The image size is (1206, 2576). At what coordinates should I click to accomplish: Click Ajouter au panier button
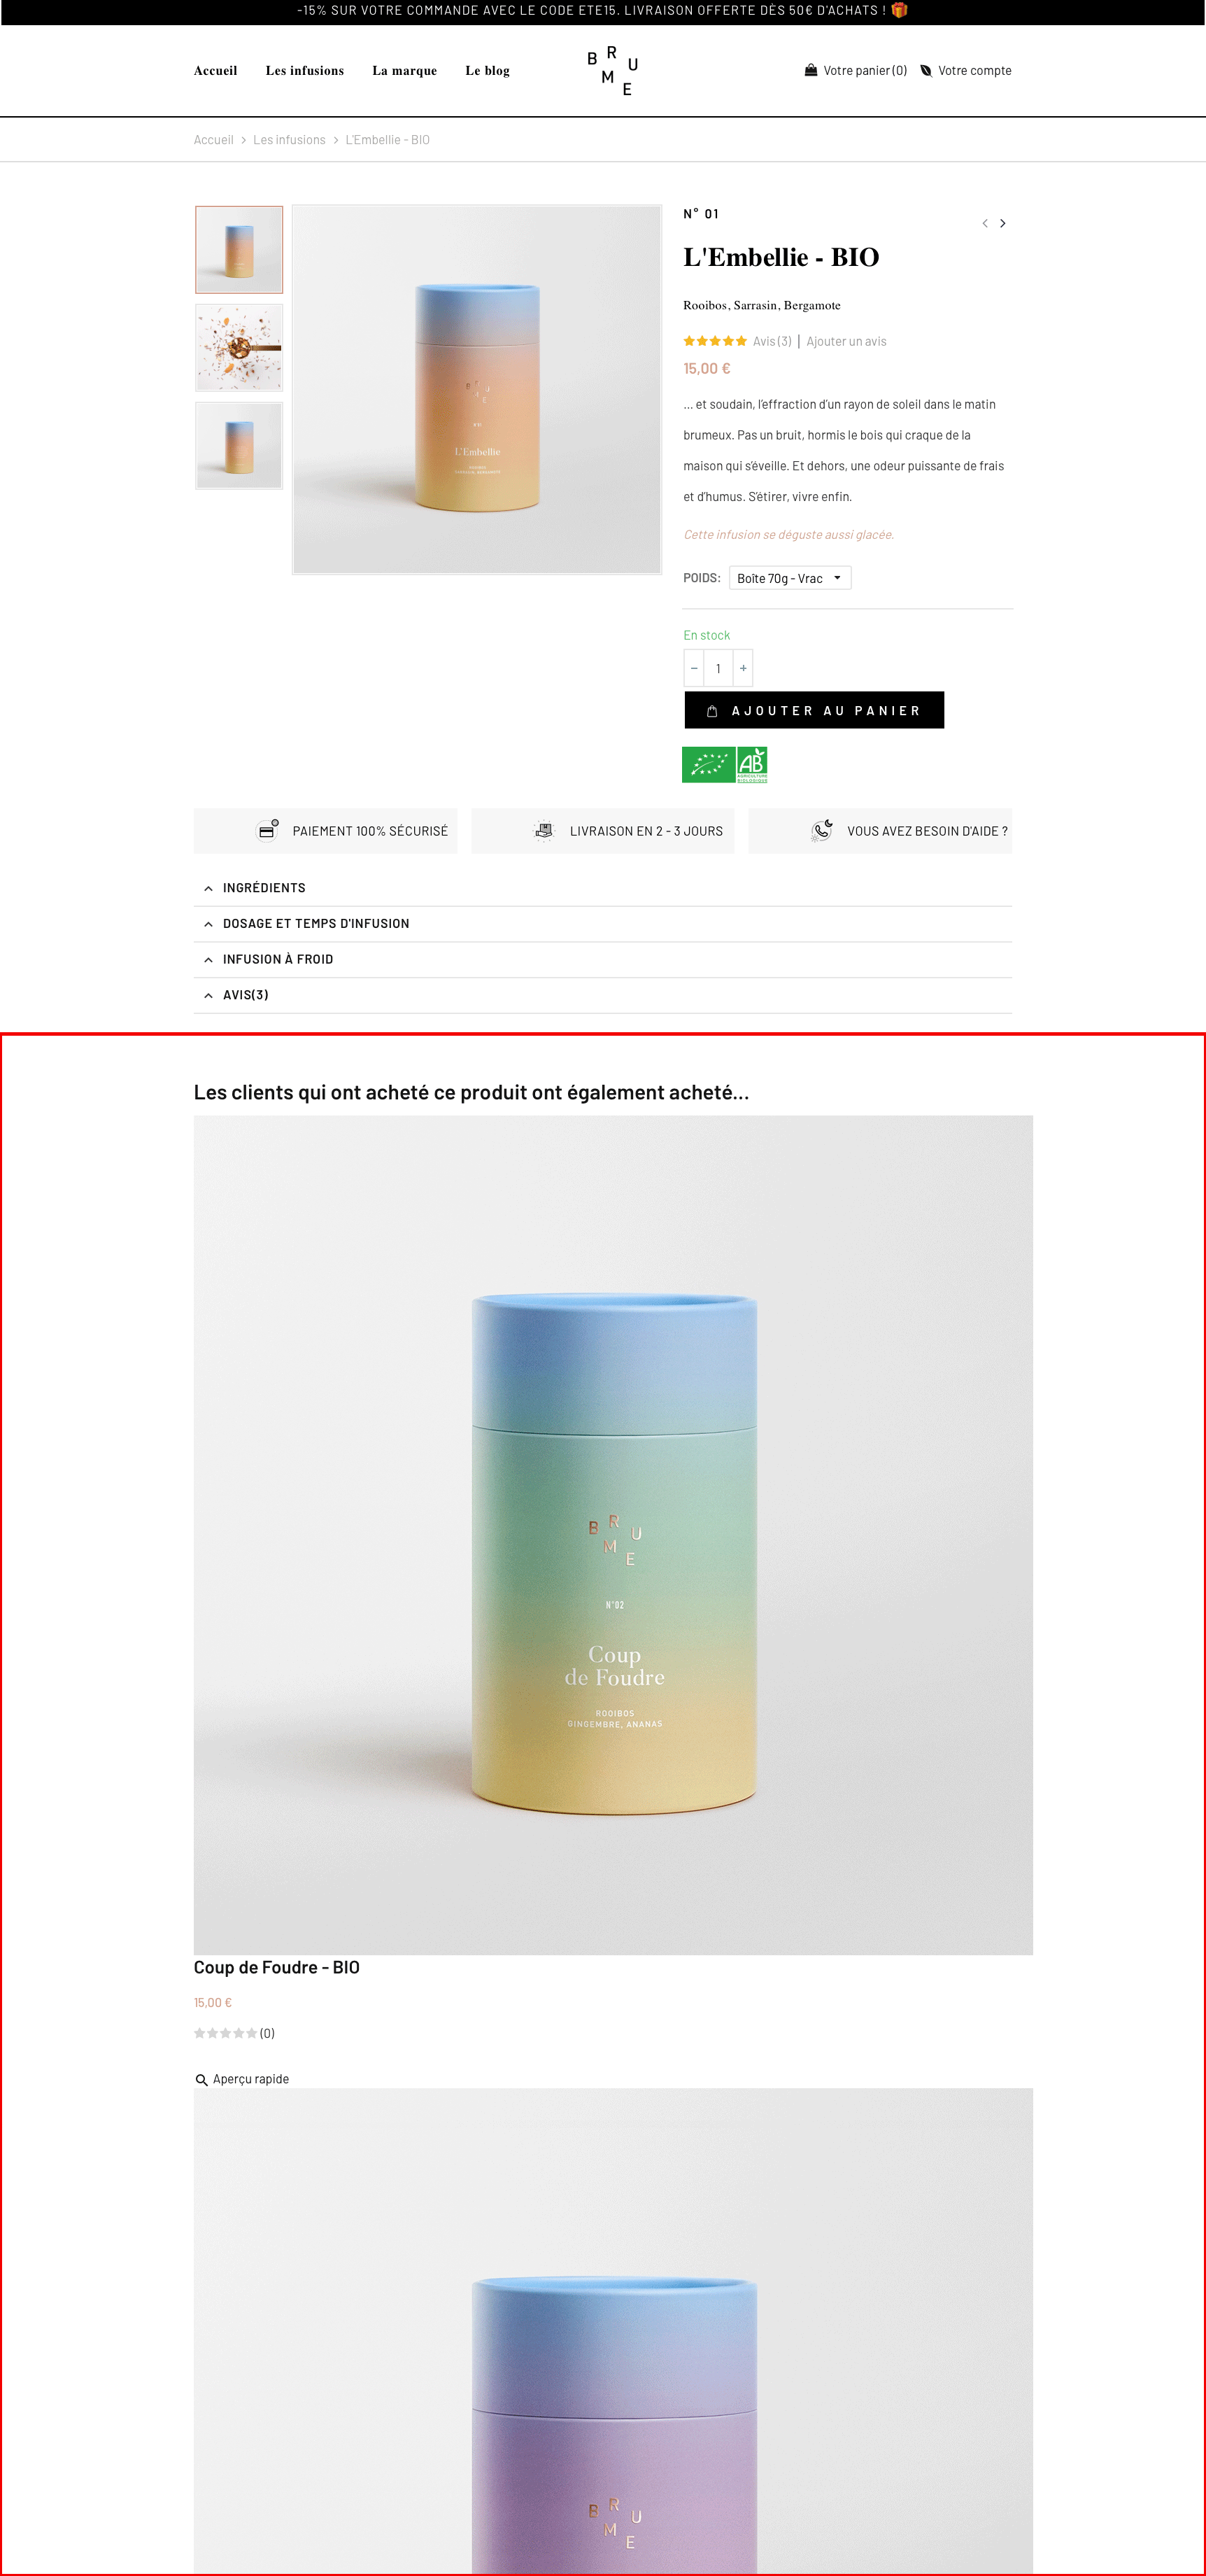pos(814,710)
